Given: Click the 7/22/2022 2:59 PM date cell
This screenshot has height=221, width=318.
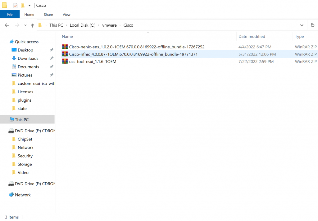Looking at the screenshot, I should pos(256,61).
